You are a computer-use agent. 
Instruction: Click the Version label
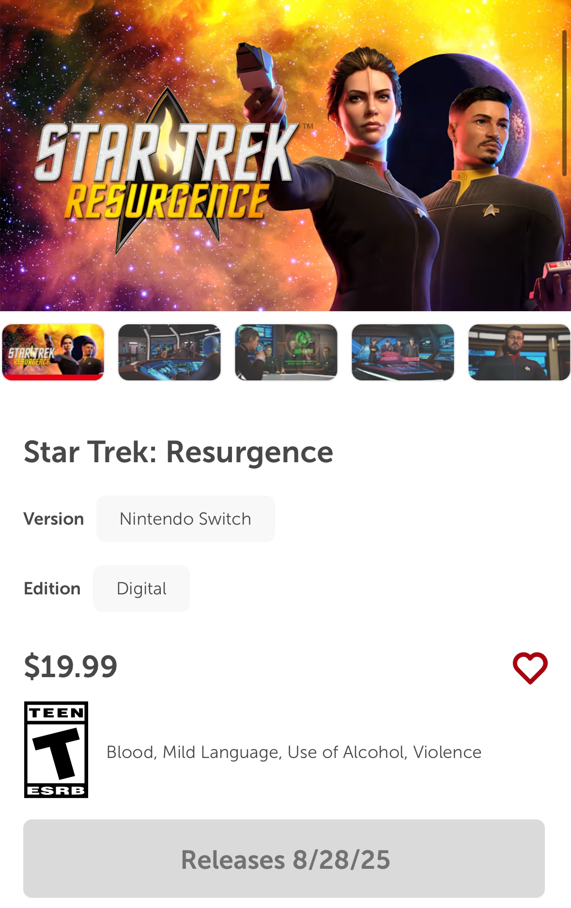tap(54, 519)
